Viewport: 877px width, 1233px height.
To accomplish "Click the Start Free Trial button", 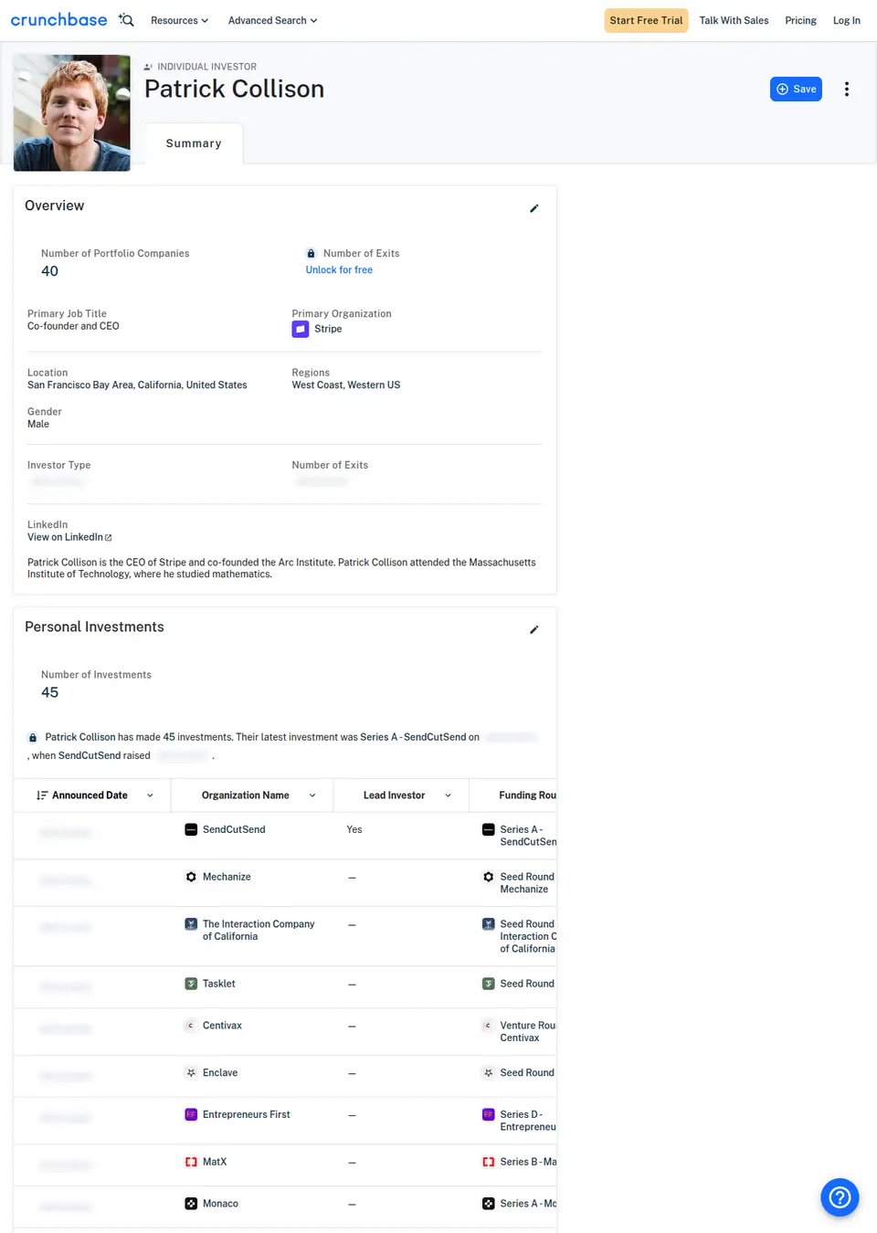I will point(646,20).
